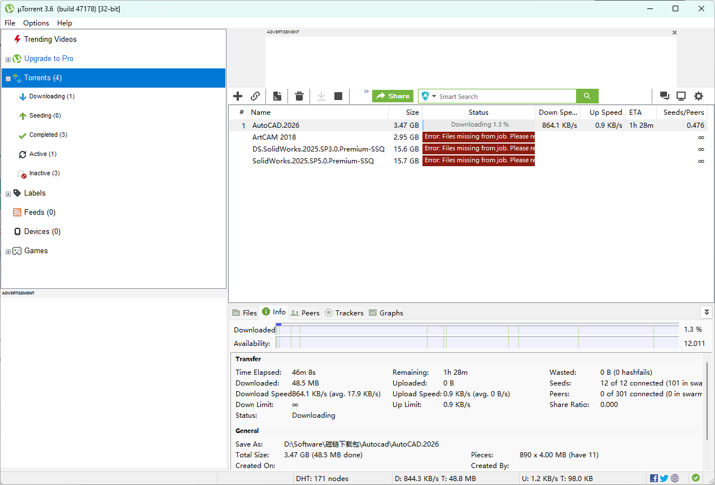Click the Stop Torrent square icon
715x485 pixels.
coord(338,96)
